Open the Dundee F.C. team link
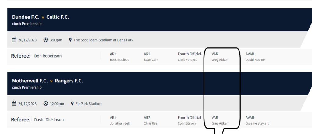The width and height of the screenshot is (312, 134). click(26, 17)
